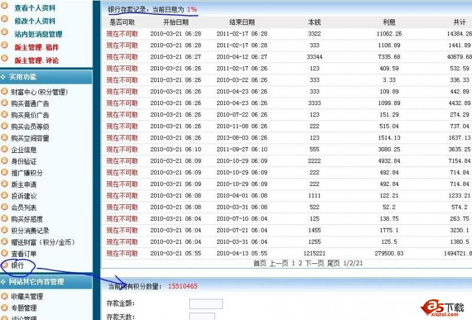Click bullet icon beside 购买普通广告

click(5, 103)
